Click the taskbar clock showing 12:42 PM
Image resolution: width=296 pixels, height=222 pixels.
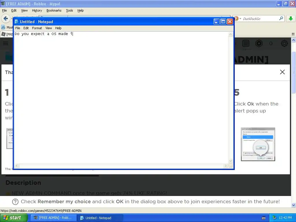coord(285,218)
